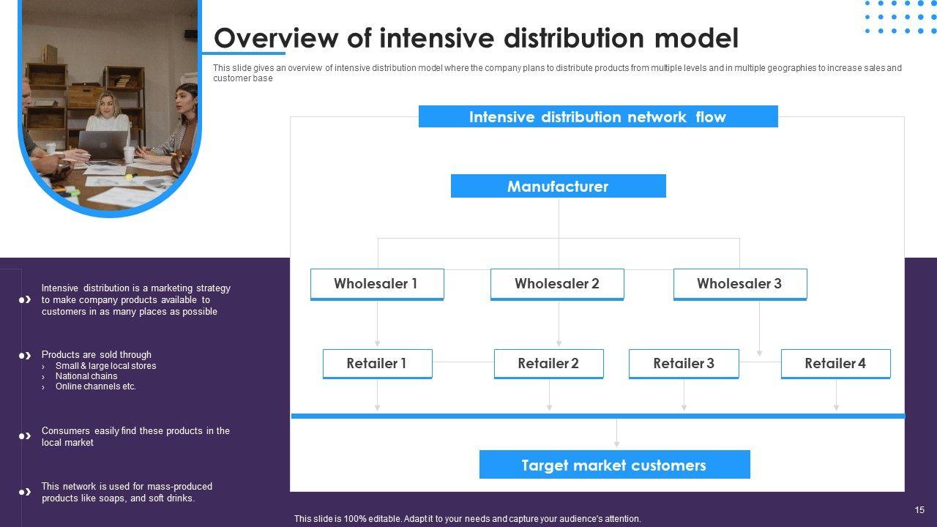Click the bullet icon beside 'Consumers easily find these products'

tap(26, 436)
